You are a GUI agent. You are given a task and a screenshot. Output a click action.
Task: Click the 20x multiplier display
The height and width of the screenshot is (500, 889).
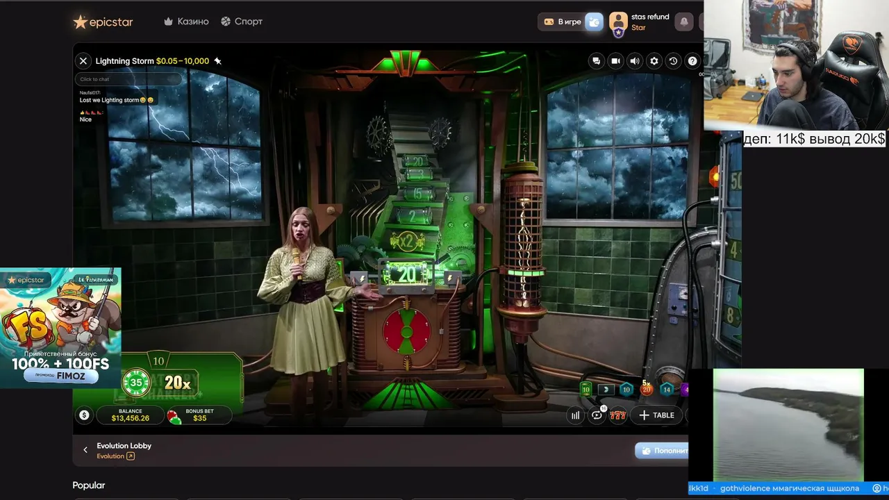[178, 383]
